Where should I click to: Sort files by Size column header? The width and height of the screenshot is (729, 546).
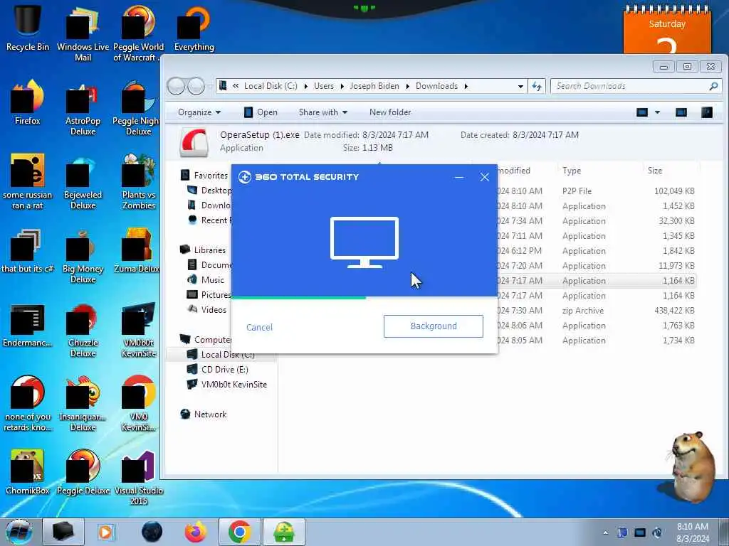655,171
